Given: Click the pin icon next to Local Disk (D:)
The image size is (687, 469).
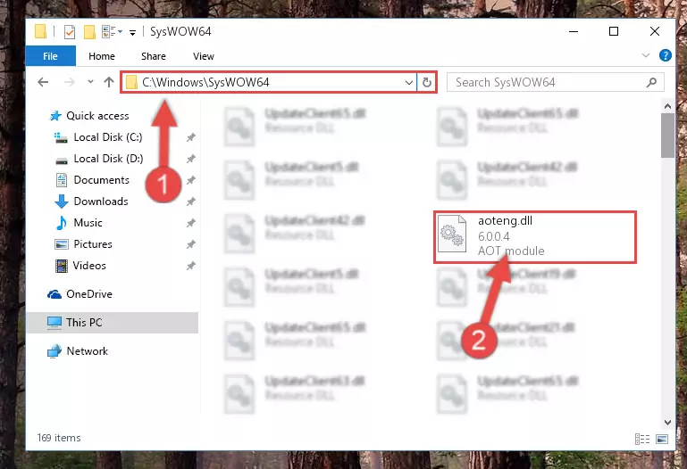Looking at the screenshot, I should click(190, 159).
